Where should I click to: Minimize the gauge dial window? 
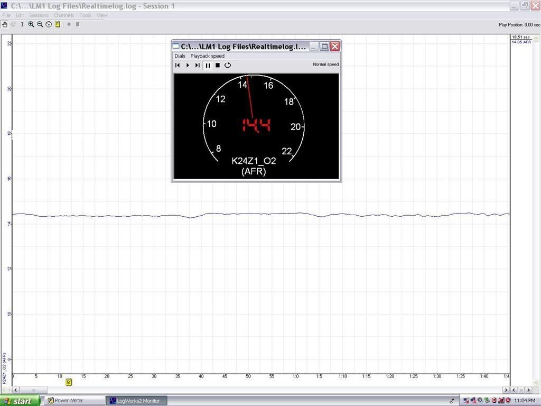coord(314,47)
